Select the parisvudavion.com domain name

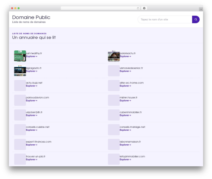pyautogui.click(x=37, y=98)
